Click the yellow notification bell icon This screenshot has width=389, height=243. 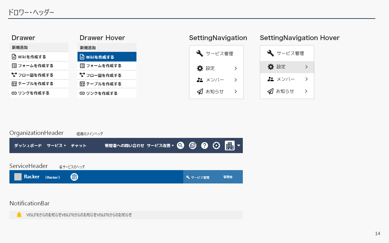tap(19, 215)
